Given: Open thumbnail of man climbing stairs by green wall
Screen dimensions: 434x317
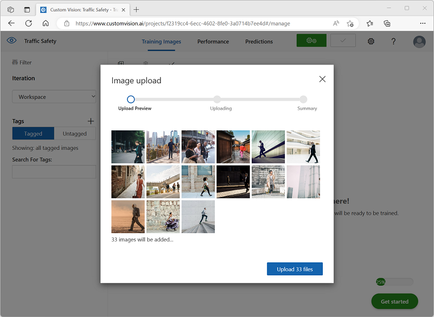Looking at the screenshot, I should pyautogui.click(x=268, y=147).
